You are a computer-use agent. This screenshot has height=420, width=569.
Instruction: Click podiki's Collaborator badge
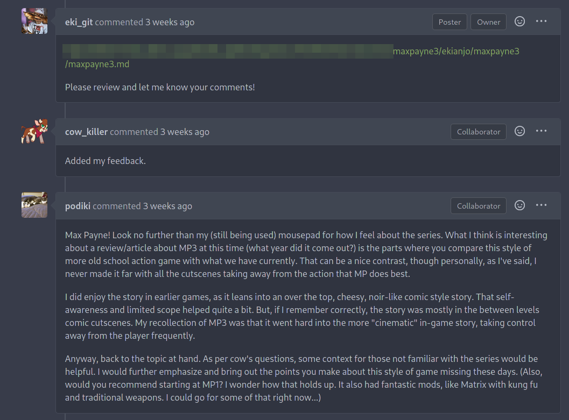tap(479, 206)
